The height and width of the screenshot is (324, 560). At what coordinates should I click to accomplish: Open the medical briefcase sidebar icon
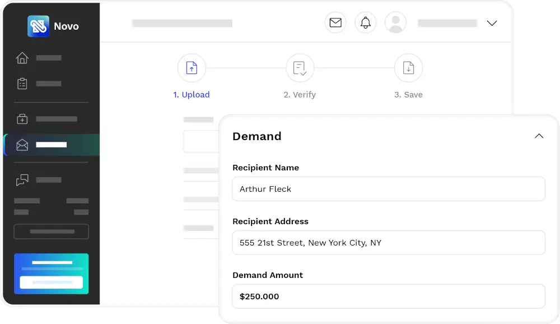click(x=22, y=119)
